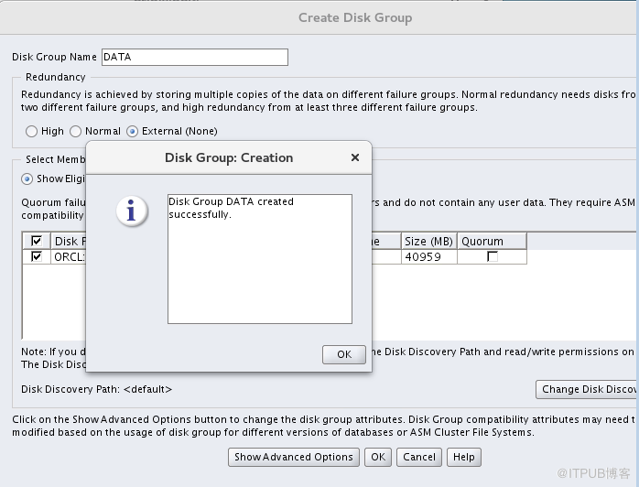The width and height of the screenshot is (639, 487).
Task: Close the Disk Group: Creation dialog with X
Action: (355, 157)
